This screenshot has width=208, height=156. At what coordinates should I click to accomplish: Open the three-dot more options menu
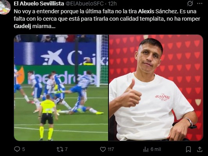(200, 4)
